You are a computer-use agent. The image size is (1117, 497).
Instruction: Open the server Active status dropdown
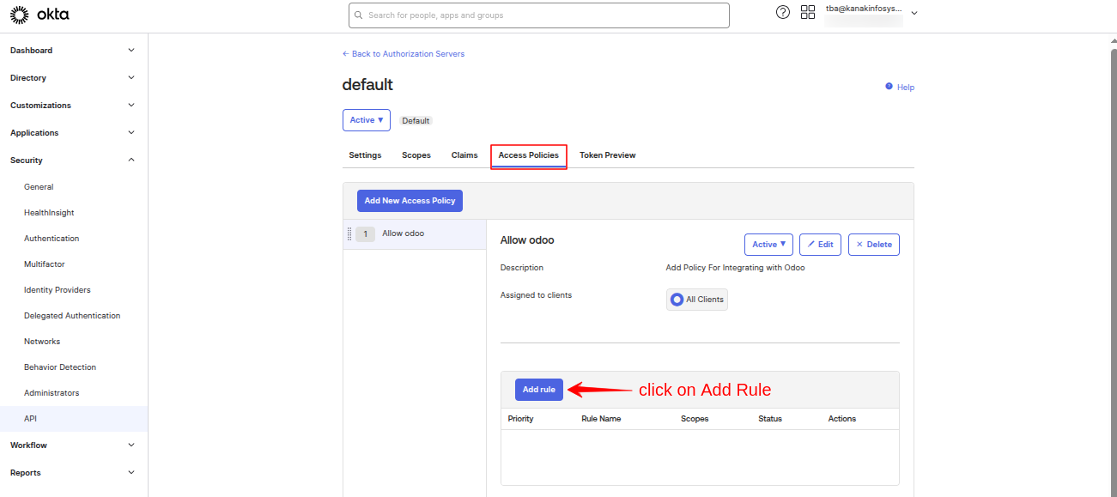click(x=367, y=120)
